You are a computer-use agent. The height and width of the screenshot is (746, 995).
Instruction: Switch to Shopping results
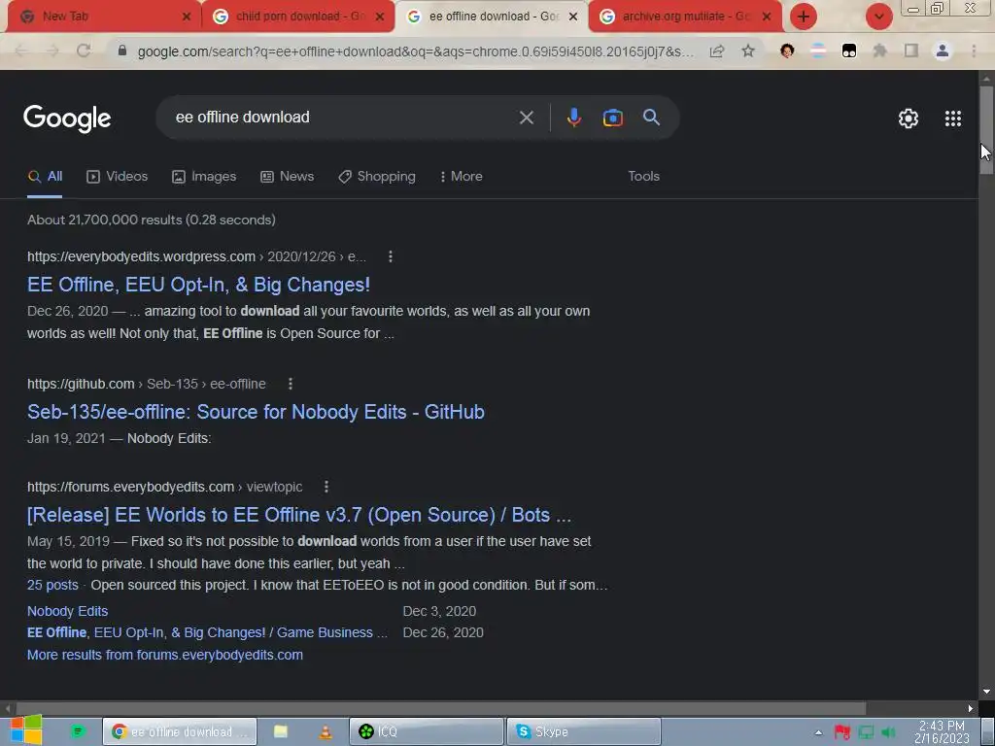[x=377, y=177]
